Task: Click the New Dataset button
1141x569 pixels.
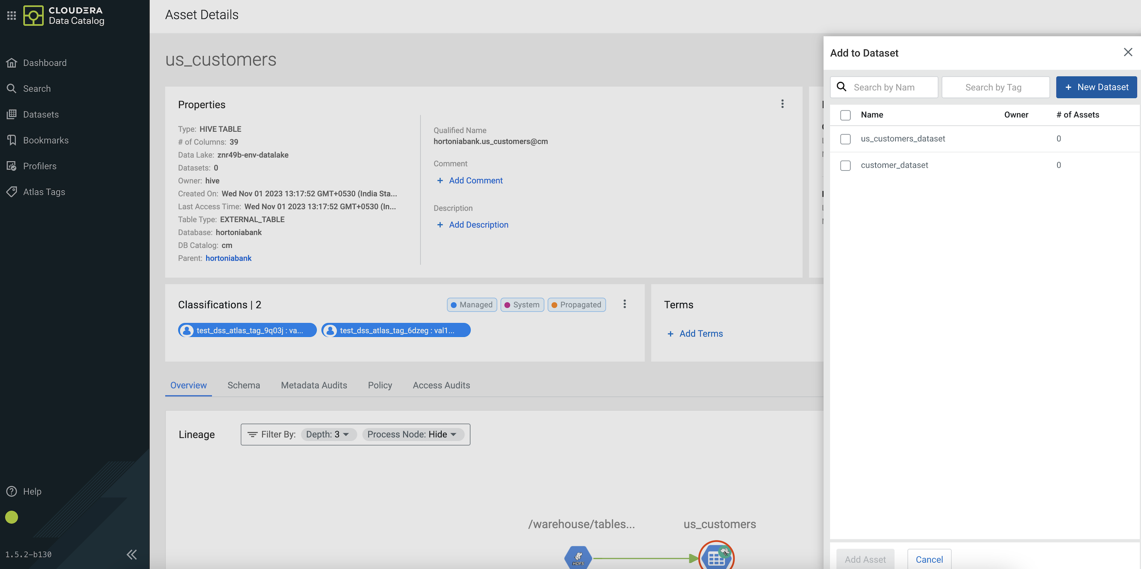Action: [1096, 87]
